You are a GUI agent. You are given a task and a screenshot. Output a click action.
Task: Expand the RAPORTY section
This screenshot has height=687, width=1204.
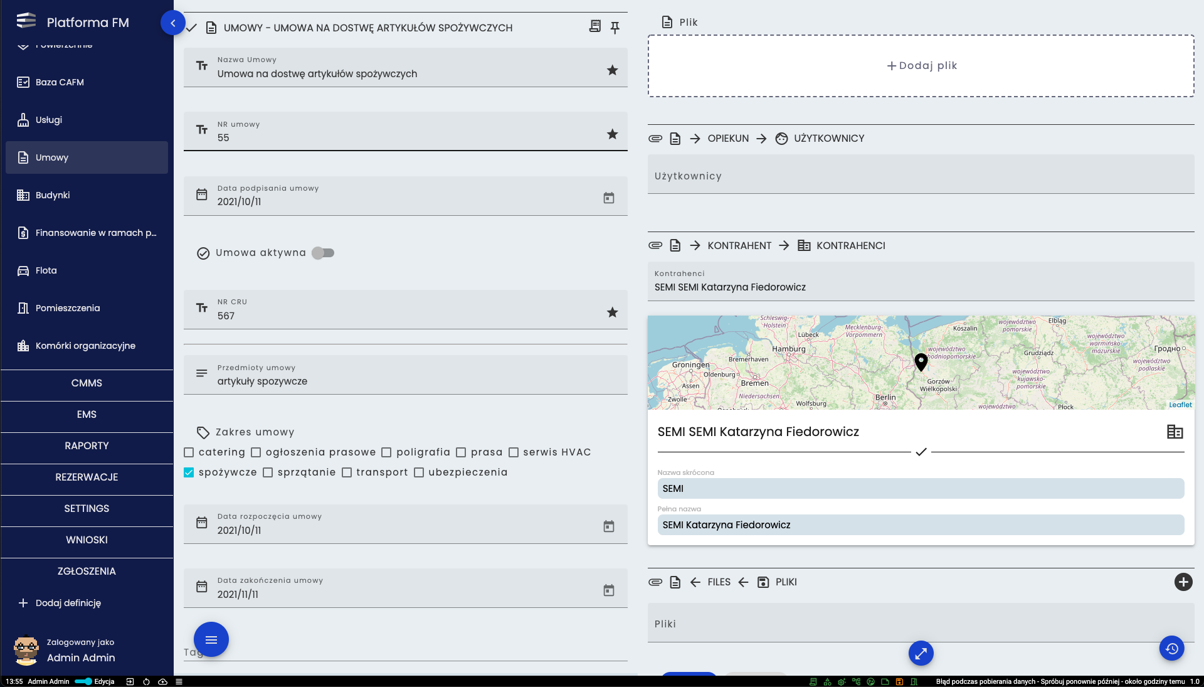[x=87, y=446]
